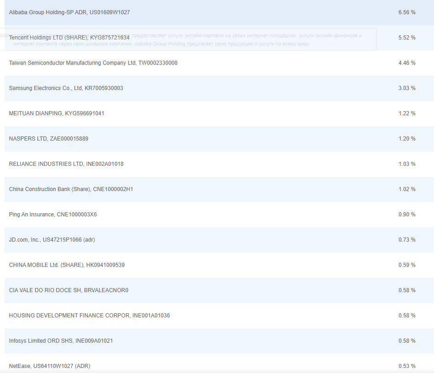Click the 0.53 % NetEase value
The image size is (434, 373).
click(407, 366)
